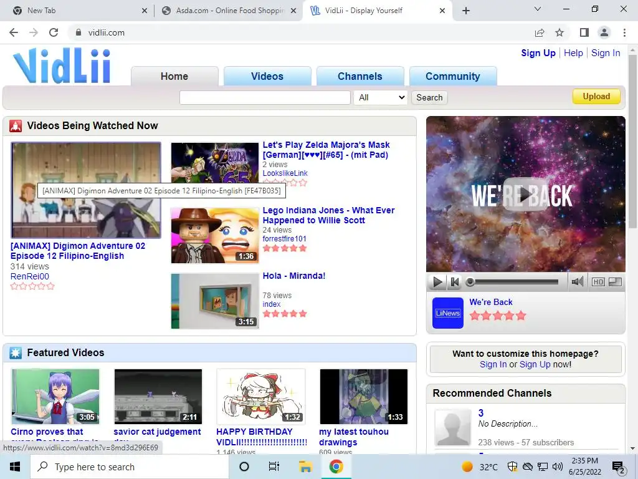Image resolution: width=638 pixels, height=479 pixels.
Task: Open HAPPY BIRTHDAY VIDLII video thumbnail
Action: [261, 396]
